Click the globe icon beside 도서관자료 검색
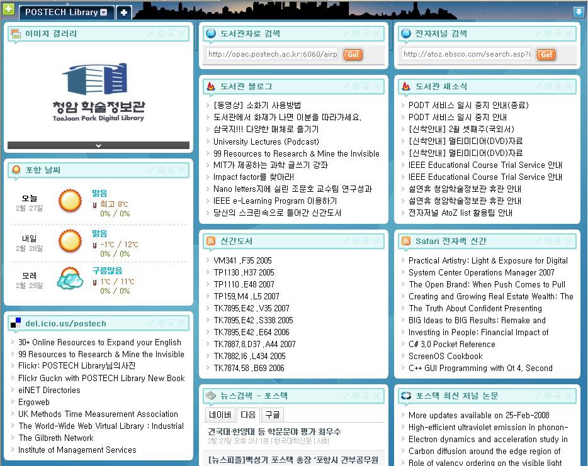 click(x=211, y=33)
